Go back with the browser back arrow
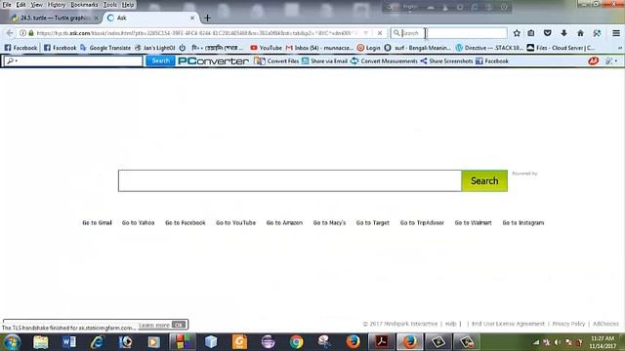This screenshot has height=351, width=625. click(10, 33)
